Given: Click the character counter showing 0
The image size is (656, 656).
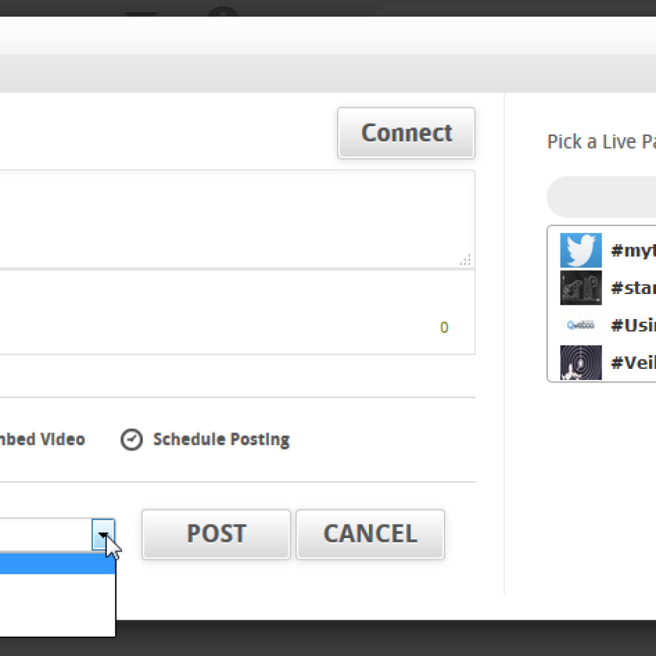Looking at the screenshot, I should [x=444, y=327].
